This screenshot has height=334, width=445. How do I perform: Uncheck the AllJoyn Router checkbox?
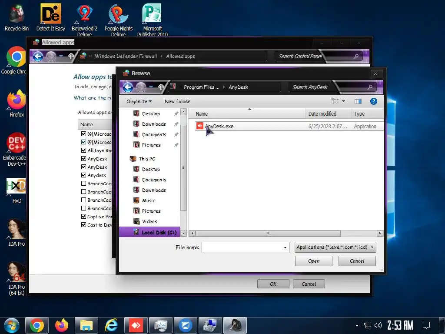click(x=83, y=150)
